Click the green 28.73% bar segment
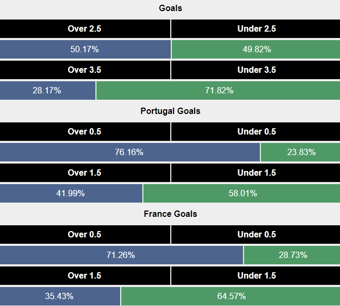This screenshot has width=340, height=306. (293, 255)
